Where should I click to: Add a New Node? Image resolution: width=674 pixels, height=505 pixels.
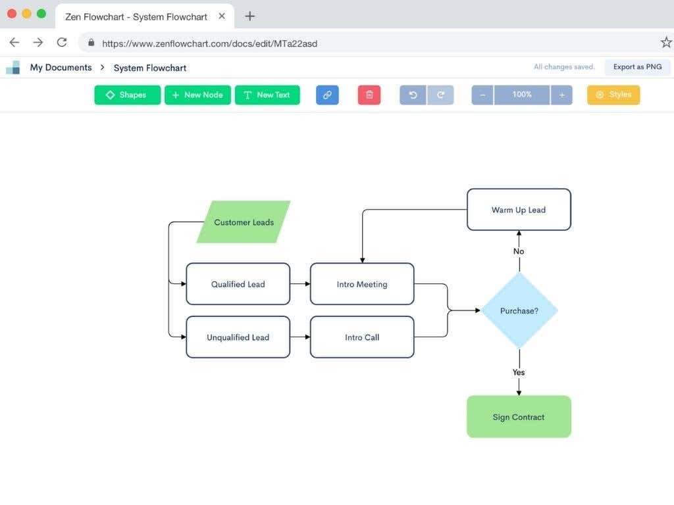click(x=197, y=95)
